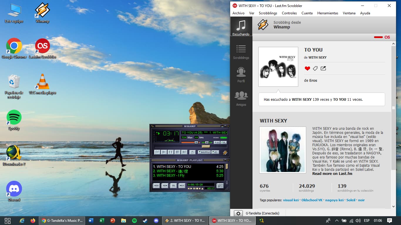Open VLC media player desktop shortcut
The image size is (401, 225).
click(x=43, y=84)
